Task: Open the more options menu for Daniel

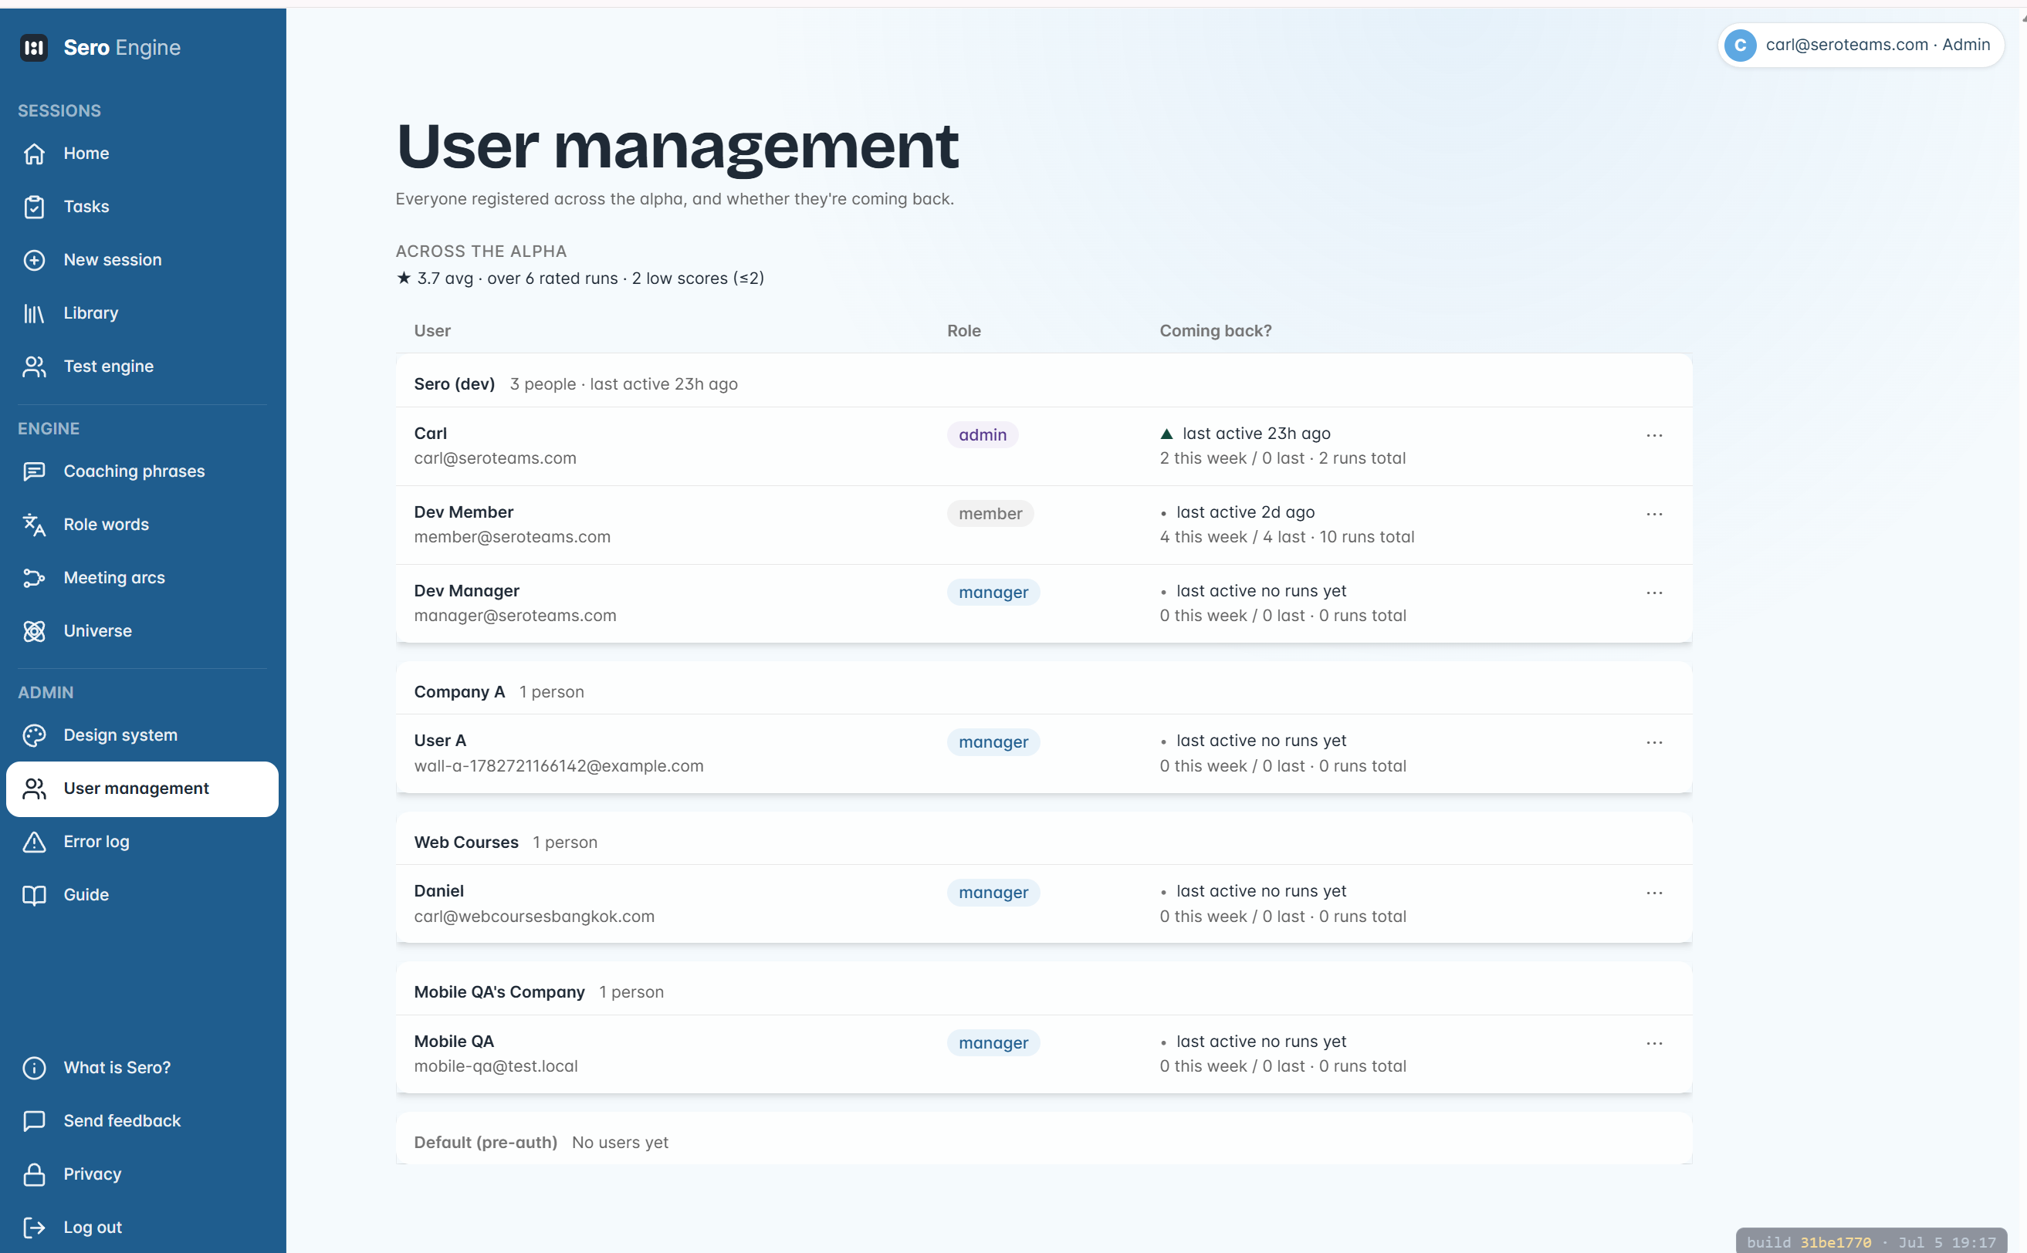Action: (1654, 893)
